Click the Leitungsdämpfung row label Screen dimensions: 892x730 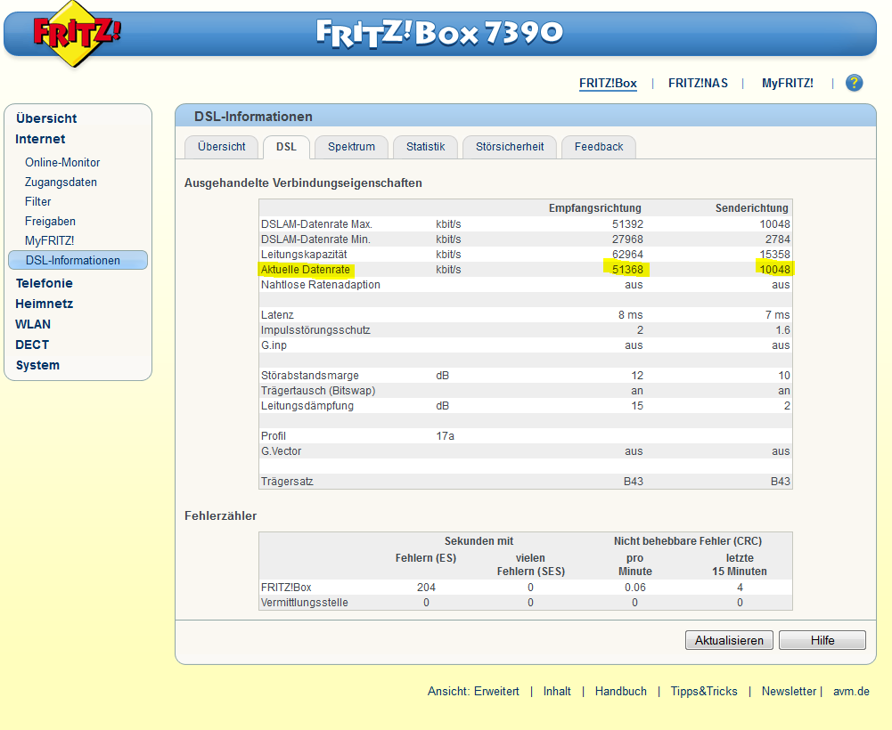tap(307, 406)
